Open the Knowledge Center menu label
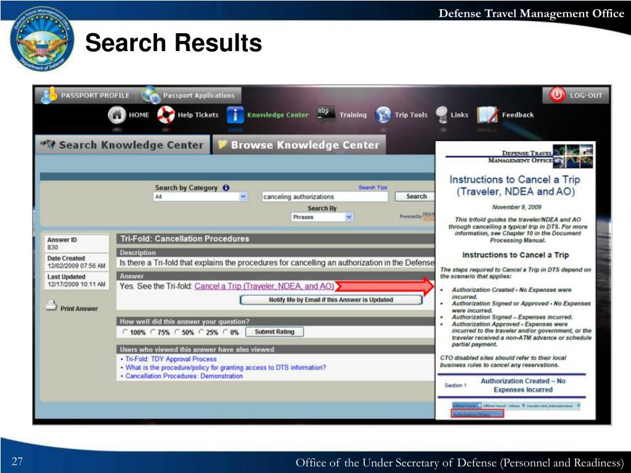 coord(278,115)
